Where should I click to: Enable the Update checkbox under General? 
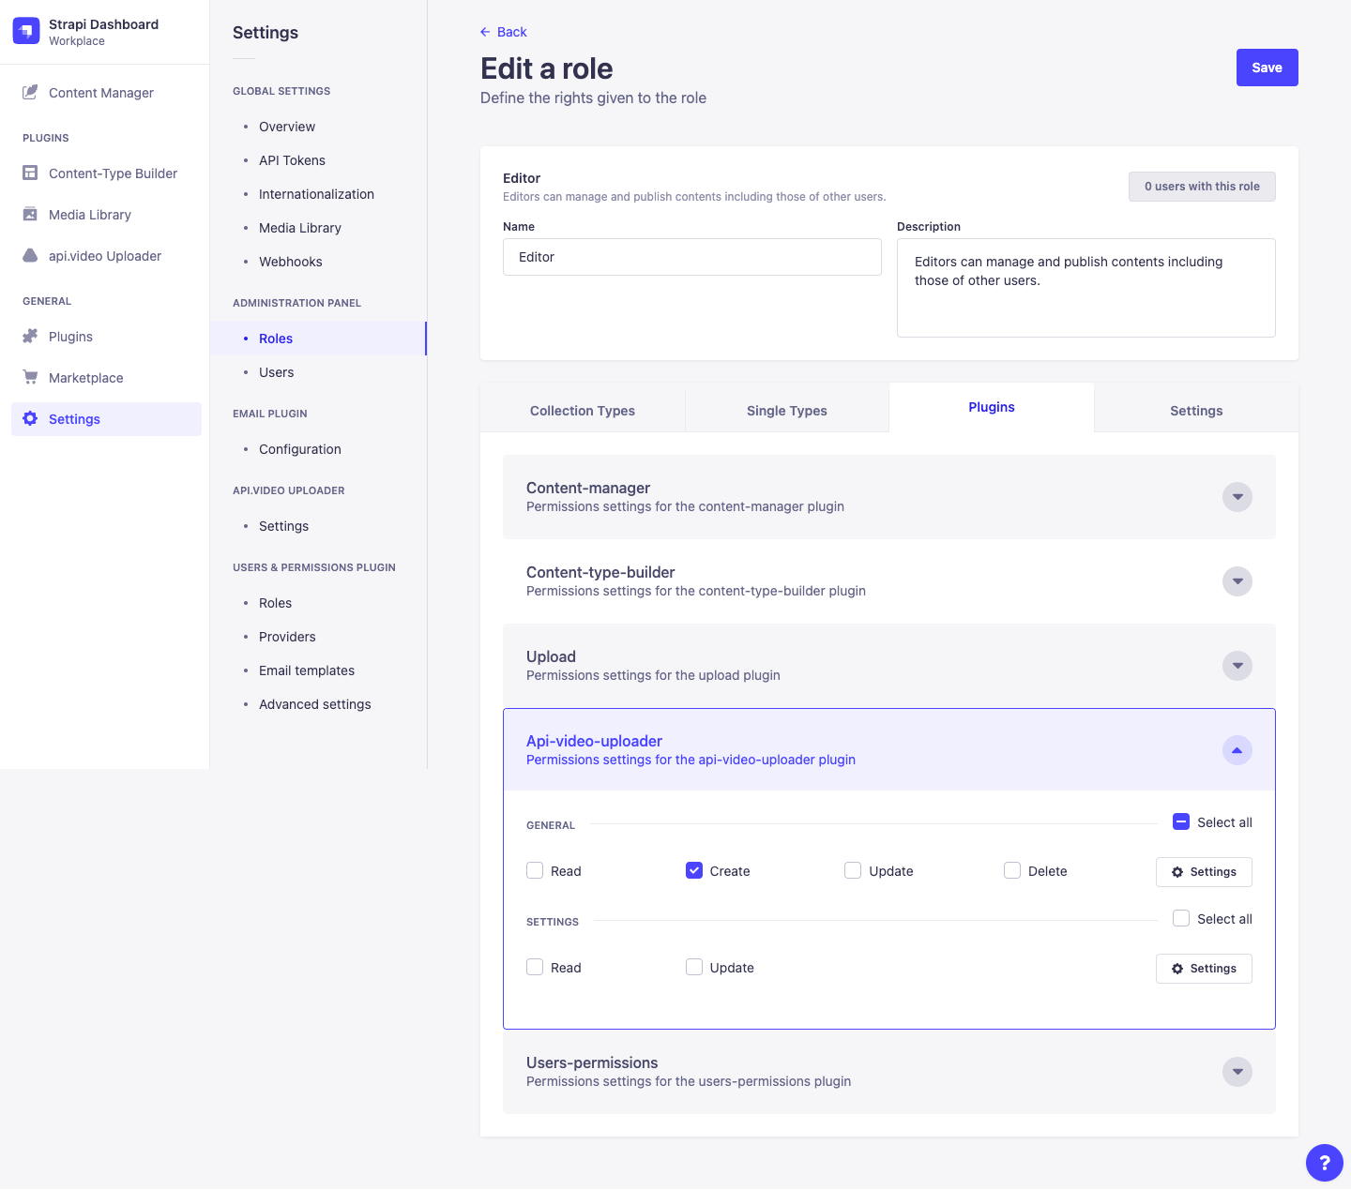(x=853, y=870)
